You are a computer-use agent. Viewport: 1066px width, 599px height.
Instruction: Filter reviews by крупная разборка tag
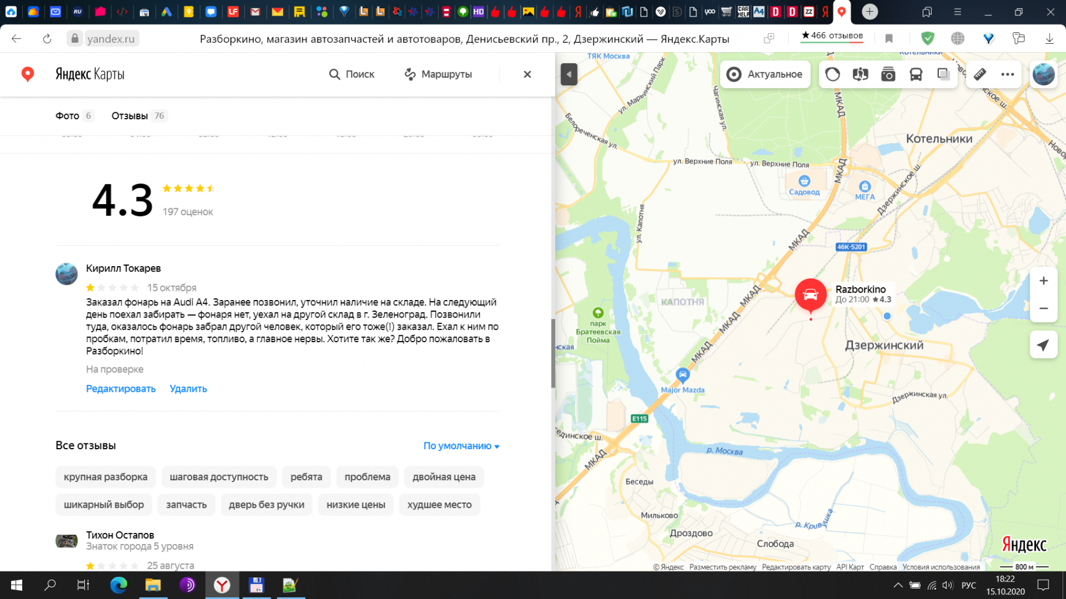[105, 477]
